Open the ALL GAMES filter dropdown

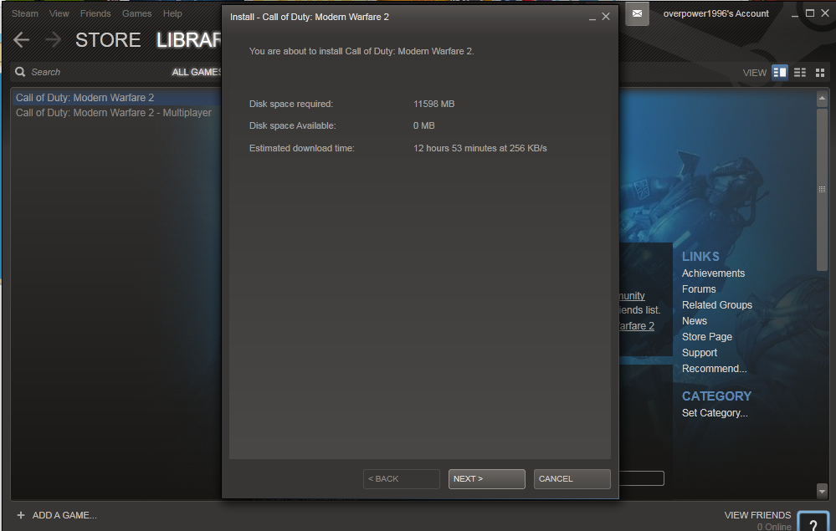(197, 73)
